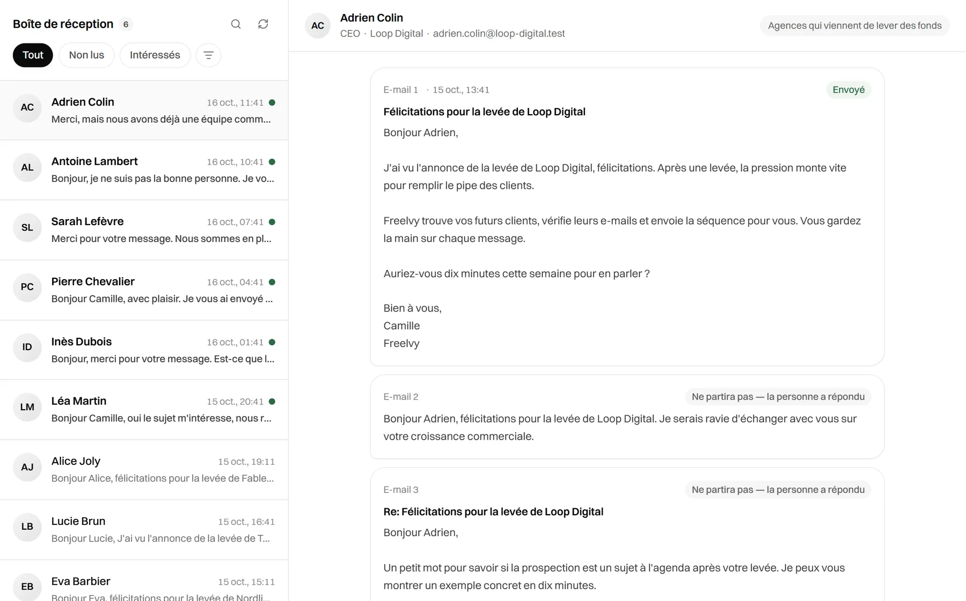
Task: Click the LM avatar for Léa Martin
Action: pyautogui.click(x=27, y=407)
